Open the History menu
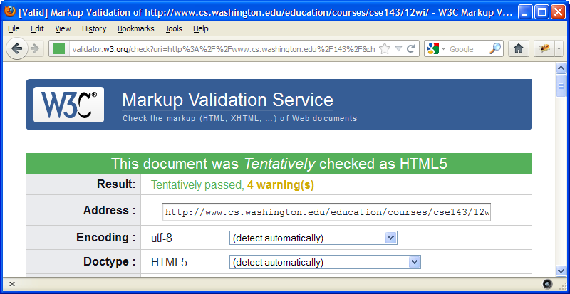The width and height of the screenshot is (570, 294). coord(93,28)
